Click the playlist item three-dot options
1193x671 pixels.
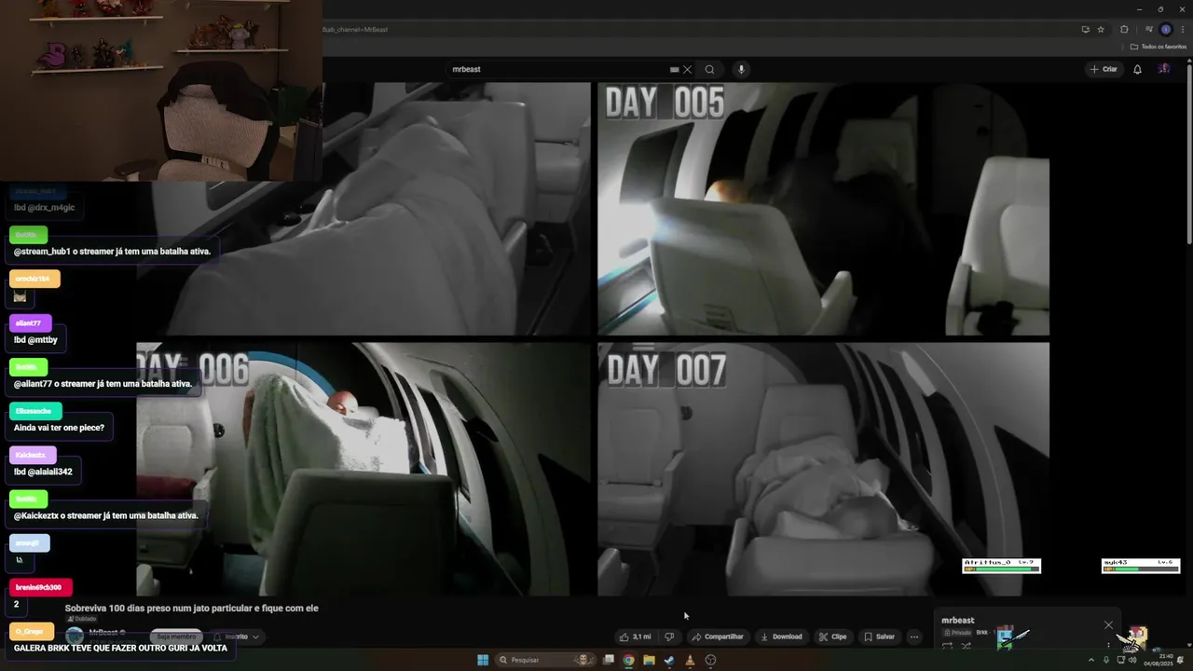coord(1108,645)
